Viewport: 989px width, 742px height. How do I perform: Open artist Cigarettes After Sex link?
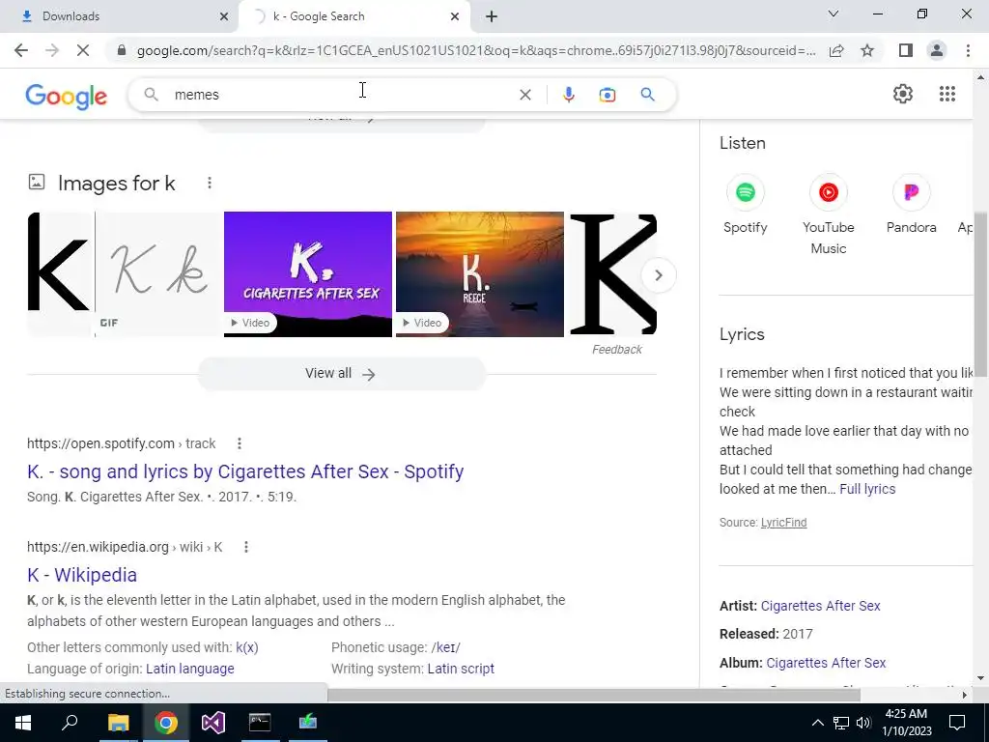tap(820, 606)
